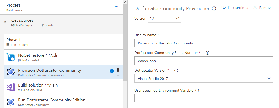Click info icon beside Dotfuscator Community Provisioner title
The image size is (279, 108).
[x=214, y=8]
